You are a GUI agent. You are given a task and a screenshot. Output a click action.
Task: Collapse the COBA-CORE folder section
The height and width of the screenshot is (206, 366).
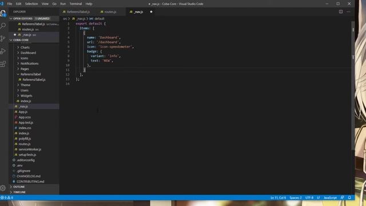(x=34, y=40)
